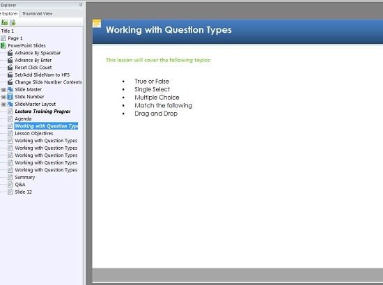Open the Summary page

point(24,178)
